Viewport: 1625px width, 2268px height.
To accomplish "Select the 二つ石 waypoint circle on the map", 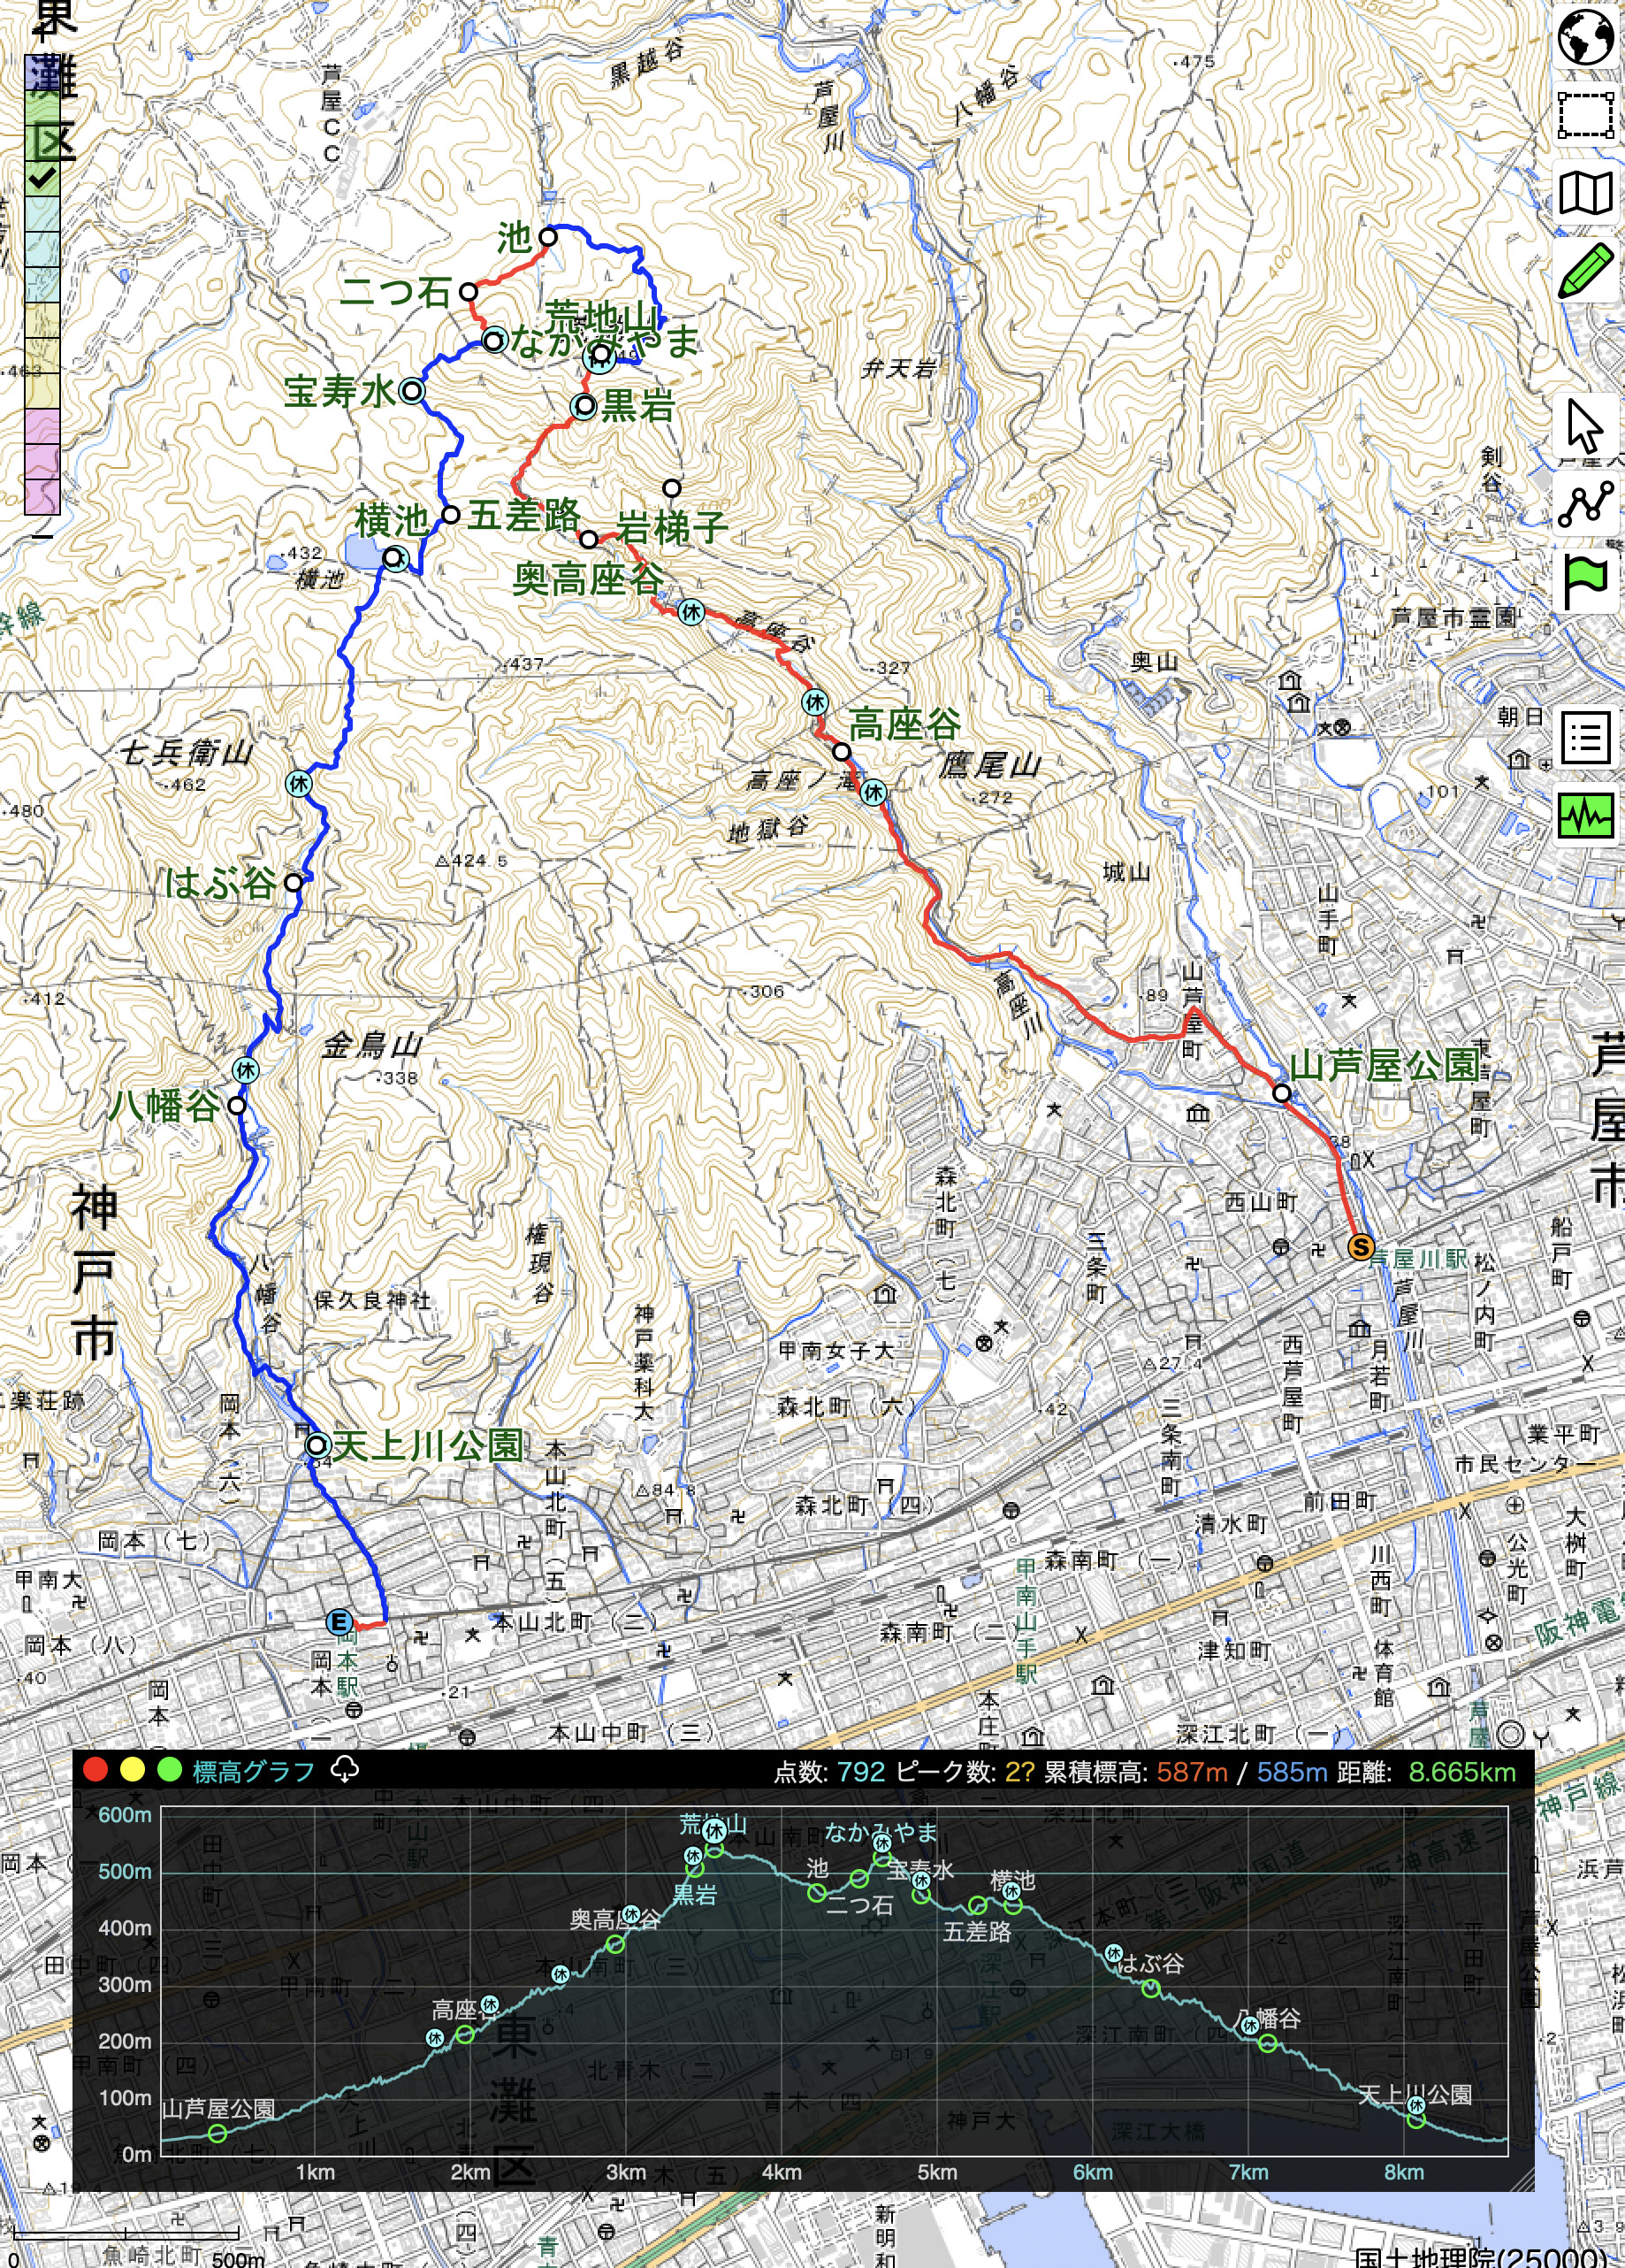I will [x=469, y=292].
